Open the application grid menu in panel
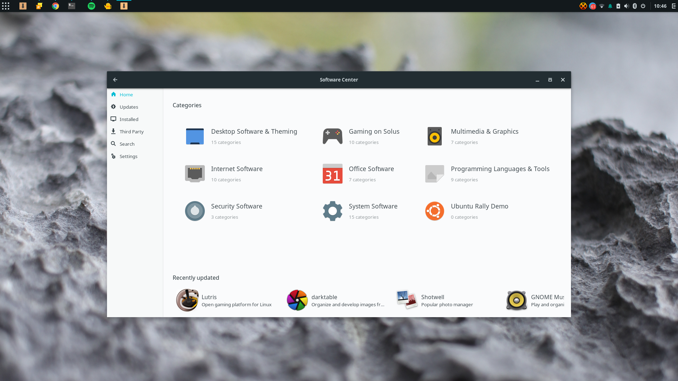This screenshot has width=678, height=381. tap(6, 6)
